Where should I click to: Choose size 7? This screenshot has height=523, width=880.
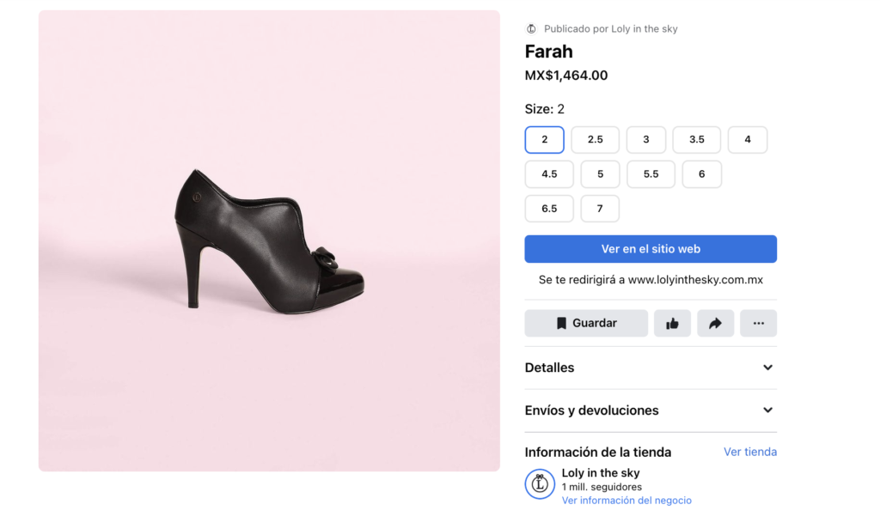point(599,209)
